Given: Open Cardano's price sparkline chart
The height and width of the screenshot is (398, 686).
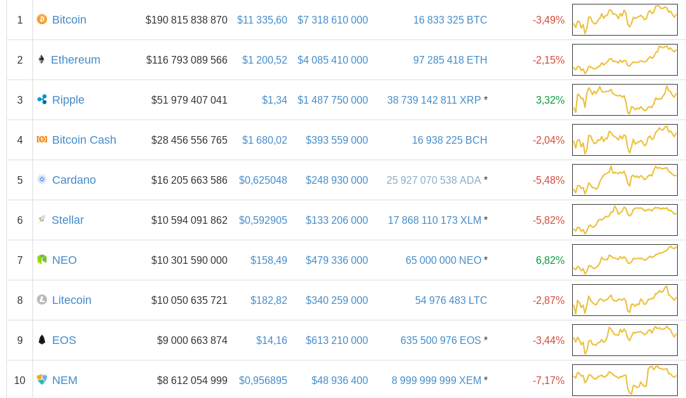Looking at the screenshot, I should (x=625, y=180).
